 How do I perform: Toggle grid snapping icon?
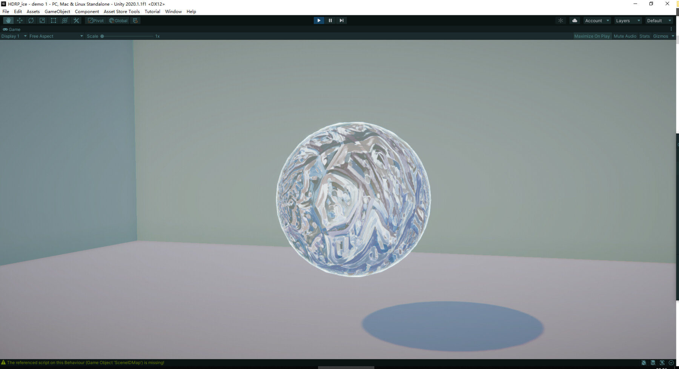(135, 20)
